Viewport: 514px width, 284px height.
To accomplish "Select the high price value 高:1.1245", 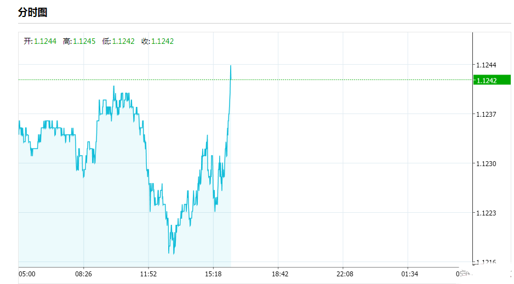I will (79, 41).
